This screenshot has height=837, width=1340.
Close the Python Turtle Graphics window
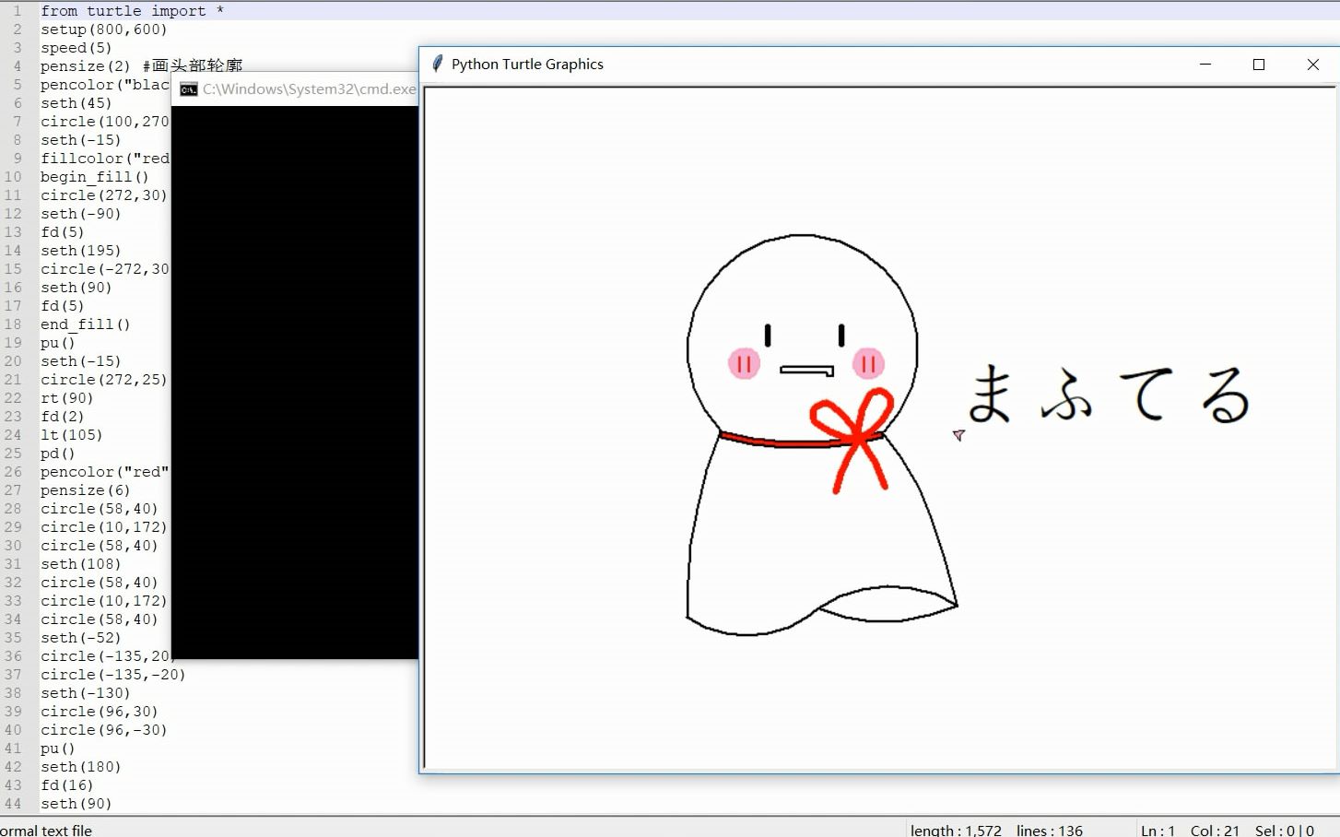coord(1313,65)
